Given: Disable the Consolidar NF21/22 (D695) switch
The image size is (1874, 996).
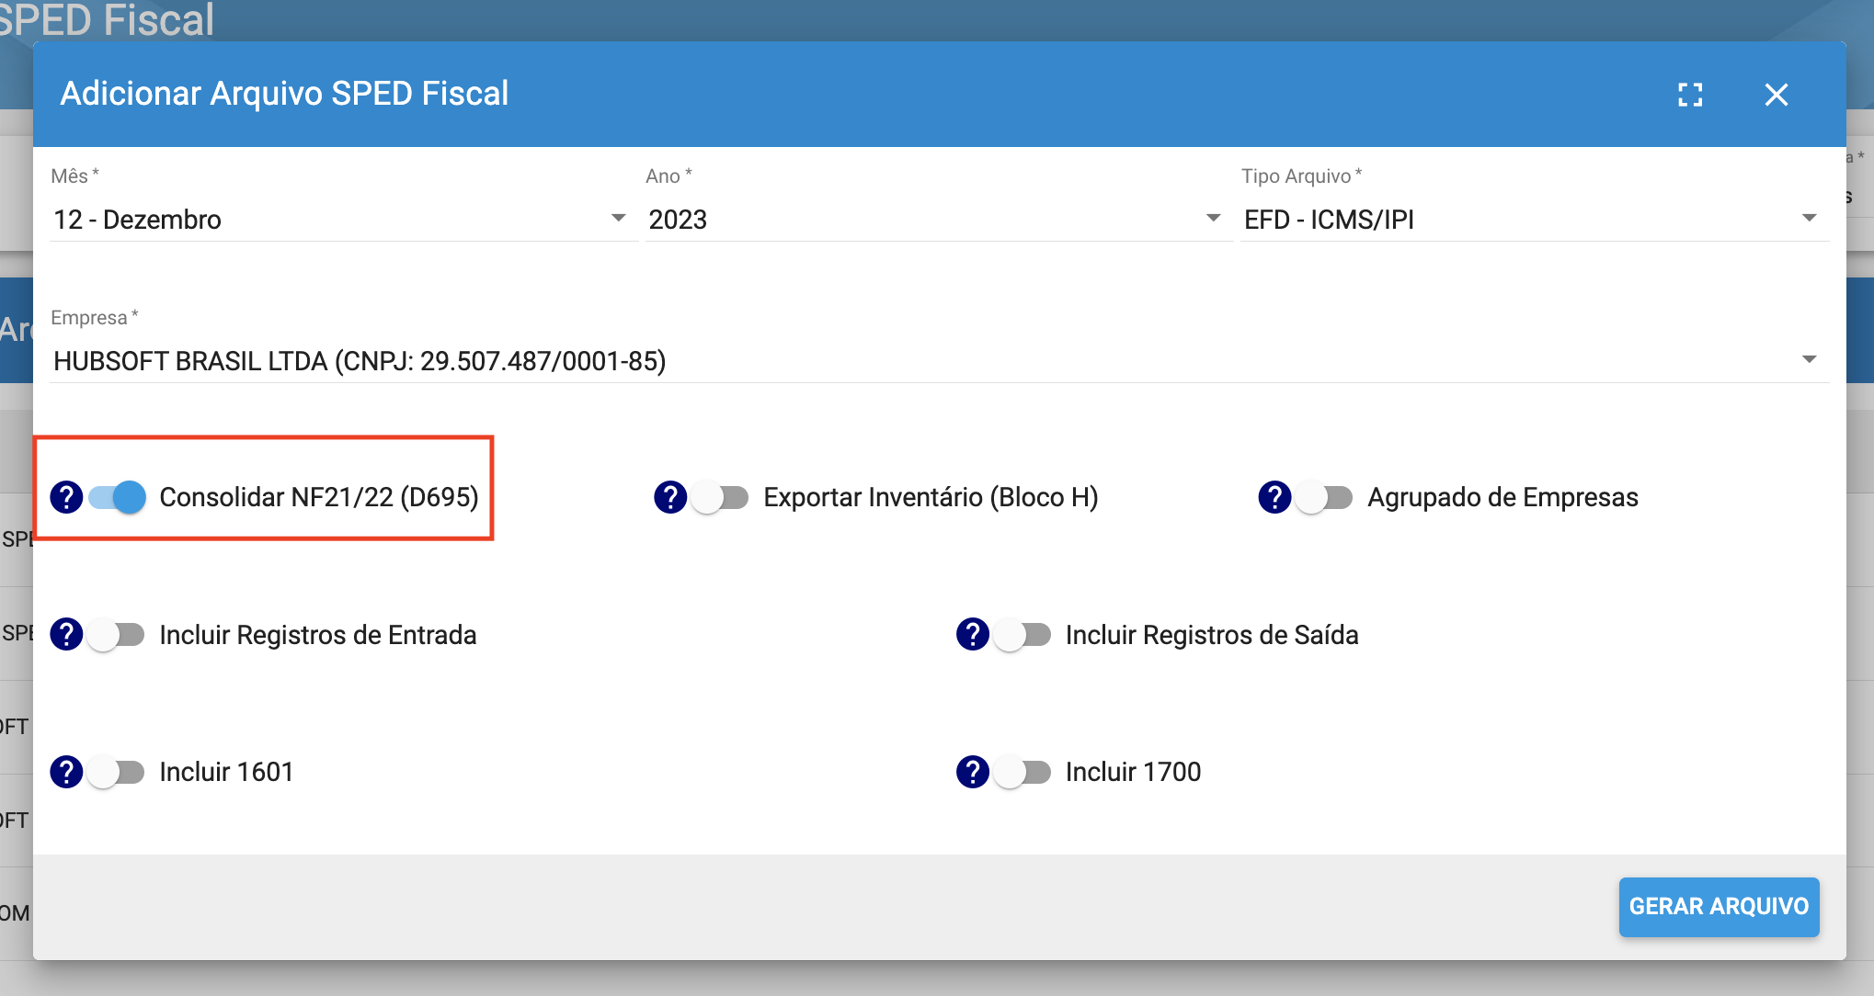Looking at the screenshot, I should 117,497.
